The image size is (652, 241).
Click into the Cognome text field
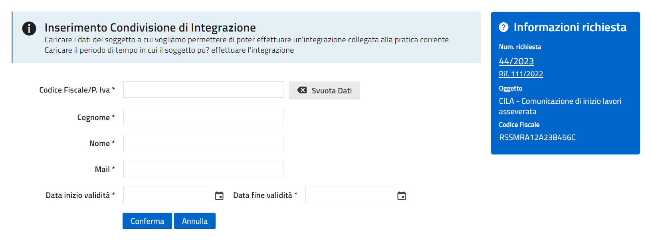click(203, 117)
